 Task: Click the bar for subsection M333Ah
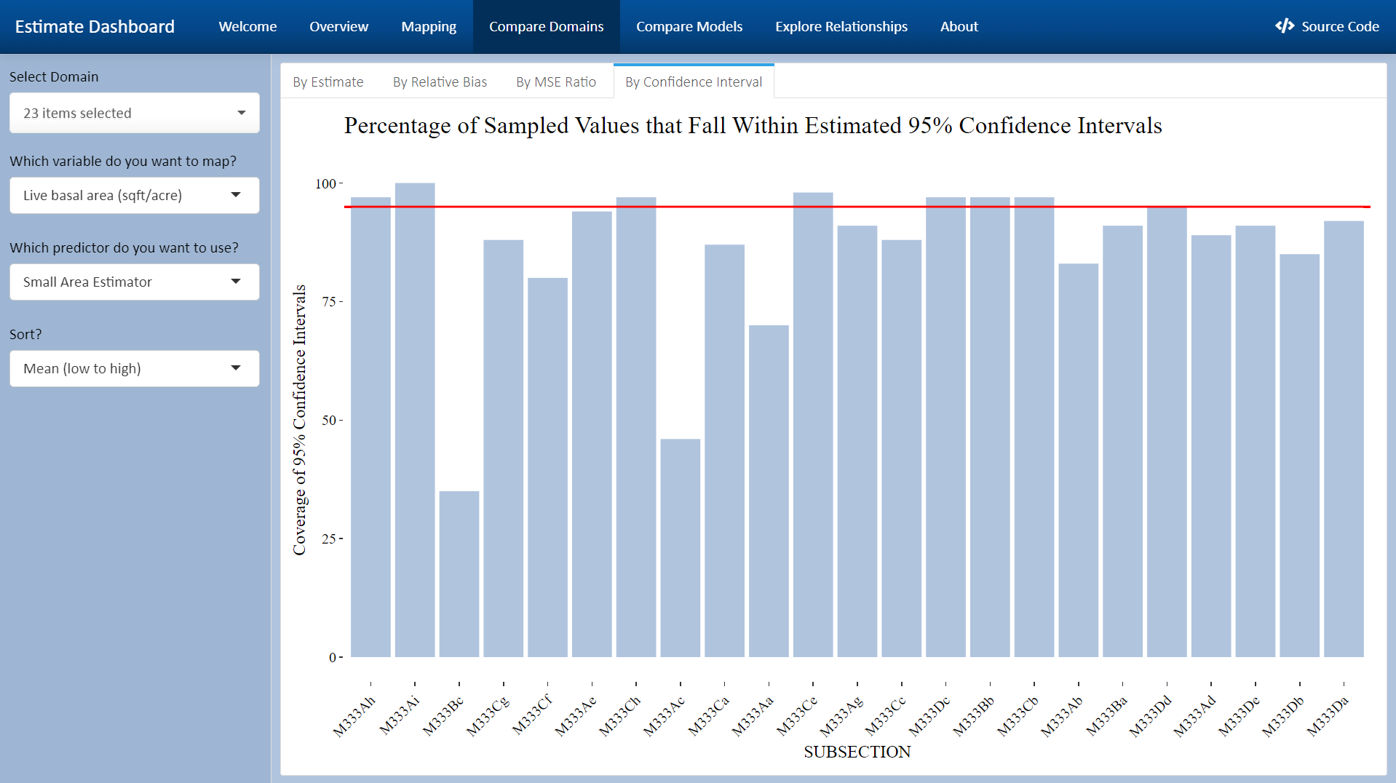370,427
